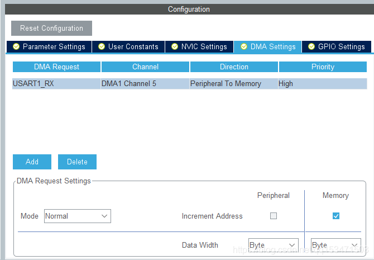This screenshot has width=374, height=260.
Task: Switch to the User Constants tab
Action: [x=128, y=46]
